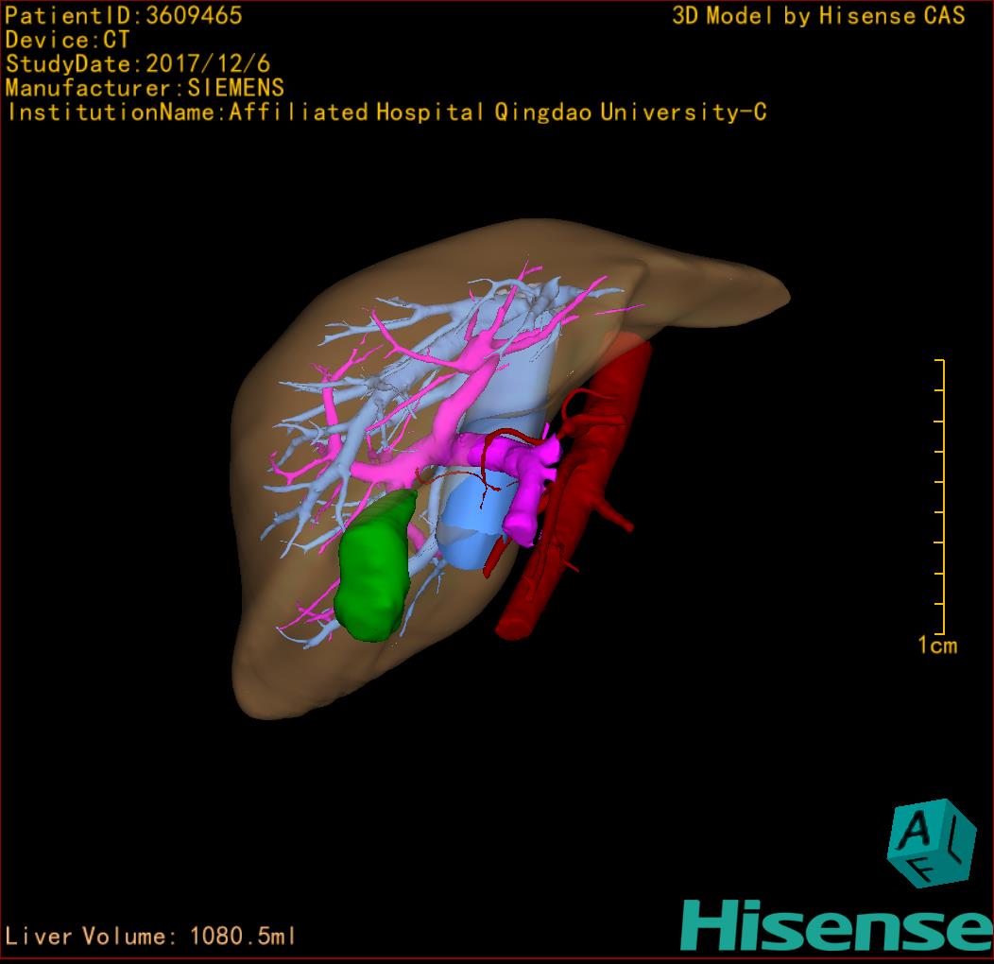Click the PatientID:3609465 text
The width and height of the screenshot is (994, 964).
(x=124, y=16)
